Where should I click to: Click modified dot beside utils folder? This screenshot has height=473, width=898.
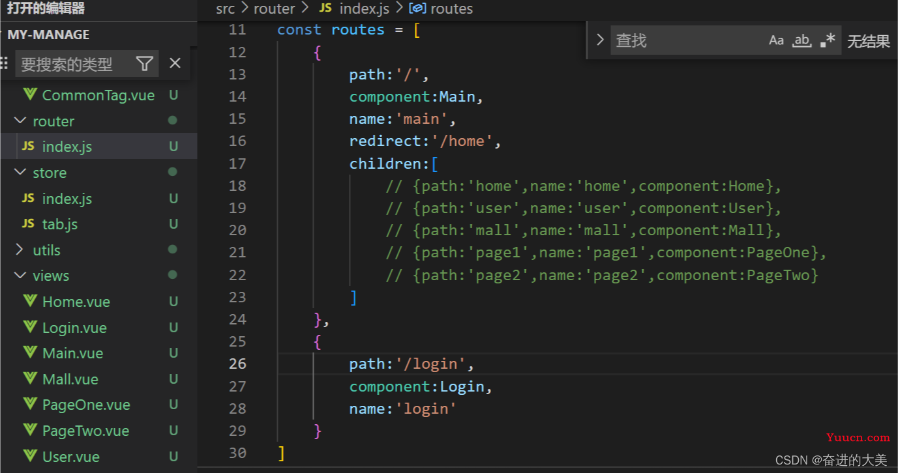click(173, 250)
